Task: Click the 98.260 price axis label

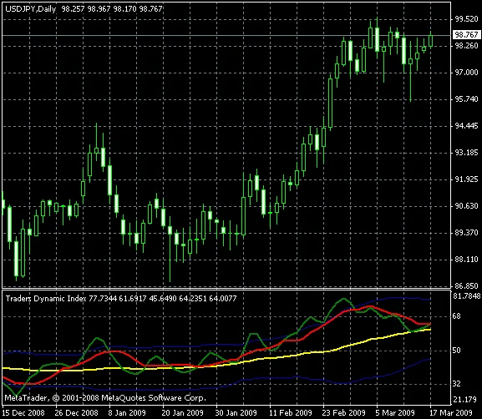Action: (x=466, y=46)
